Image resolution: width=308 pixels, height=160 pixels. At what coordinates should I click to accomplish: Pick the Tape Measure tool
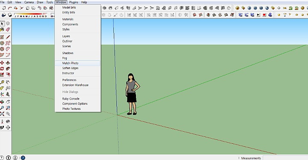coord(2,82)
